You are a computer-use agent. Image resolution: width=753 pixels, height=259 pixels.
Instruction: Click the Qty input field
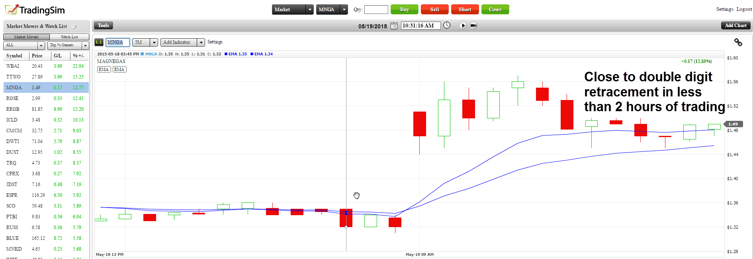(376, 10)
